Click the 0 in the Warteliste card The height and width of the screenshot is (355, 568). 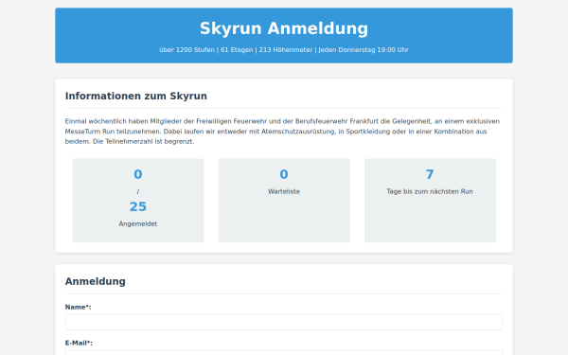[284, 174]
